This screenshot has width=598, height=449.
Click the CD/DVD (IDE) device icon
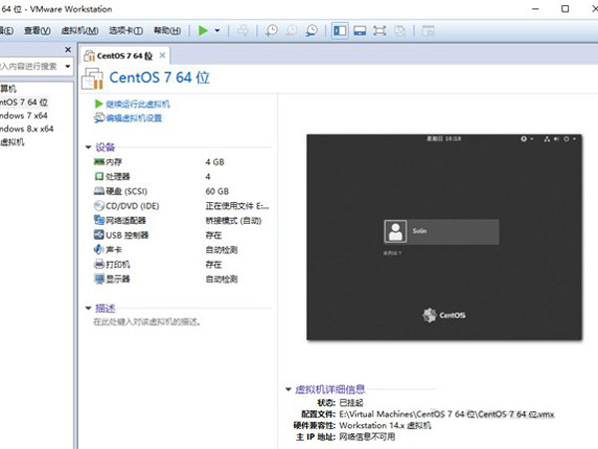click(x=99, y=206)
